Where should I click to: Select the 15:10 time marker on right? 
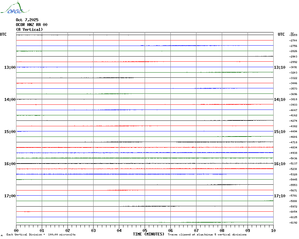(279, 132)
